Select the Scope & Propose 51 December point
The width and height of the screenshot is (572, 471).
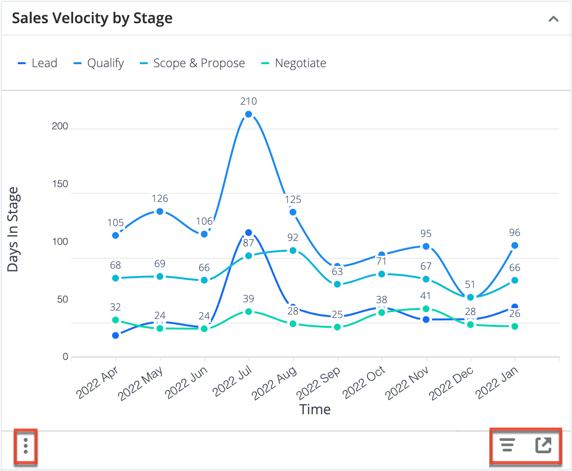click(471, 297)
